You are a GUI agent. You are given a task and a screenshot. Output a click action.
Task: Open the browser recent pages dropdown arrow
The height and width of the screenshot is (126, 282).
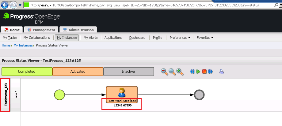[20, 5]
